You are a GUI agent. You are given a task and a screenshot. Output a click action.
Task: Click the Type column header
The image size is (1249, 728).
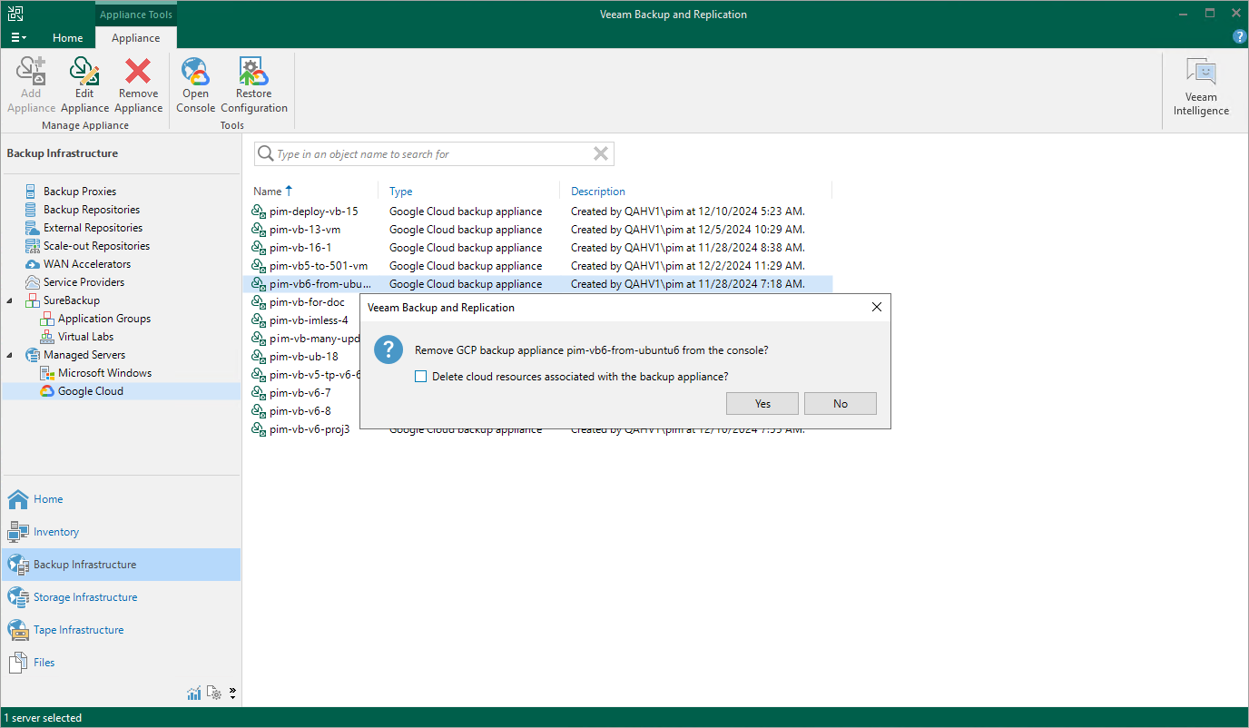(x=401, y=192)
